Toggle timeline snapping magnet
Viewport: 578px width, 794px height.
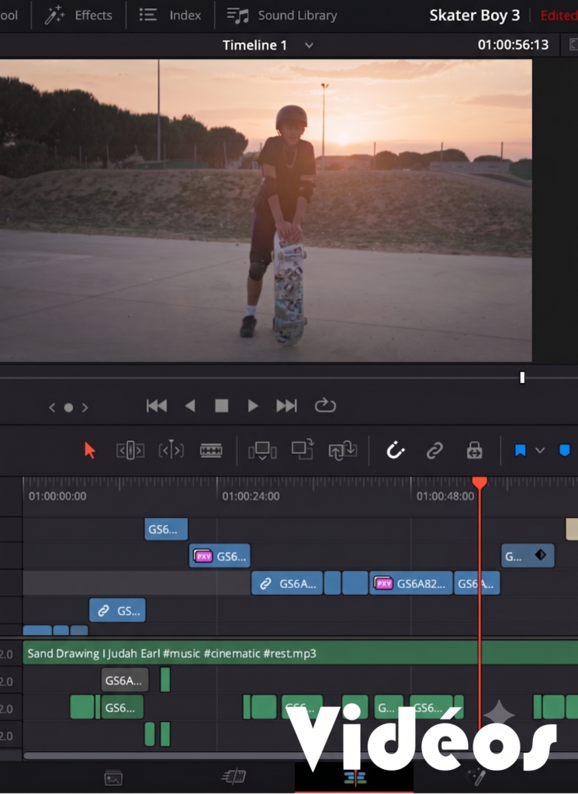(x=395, y=451)
